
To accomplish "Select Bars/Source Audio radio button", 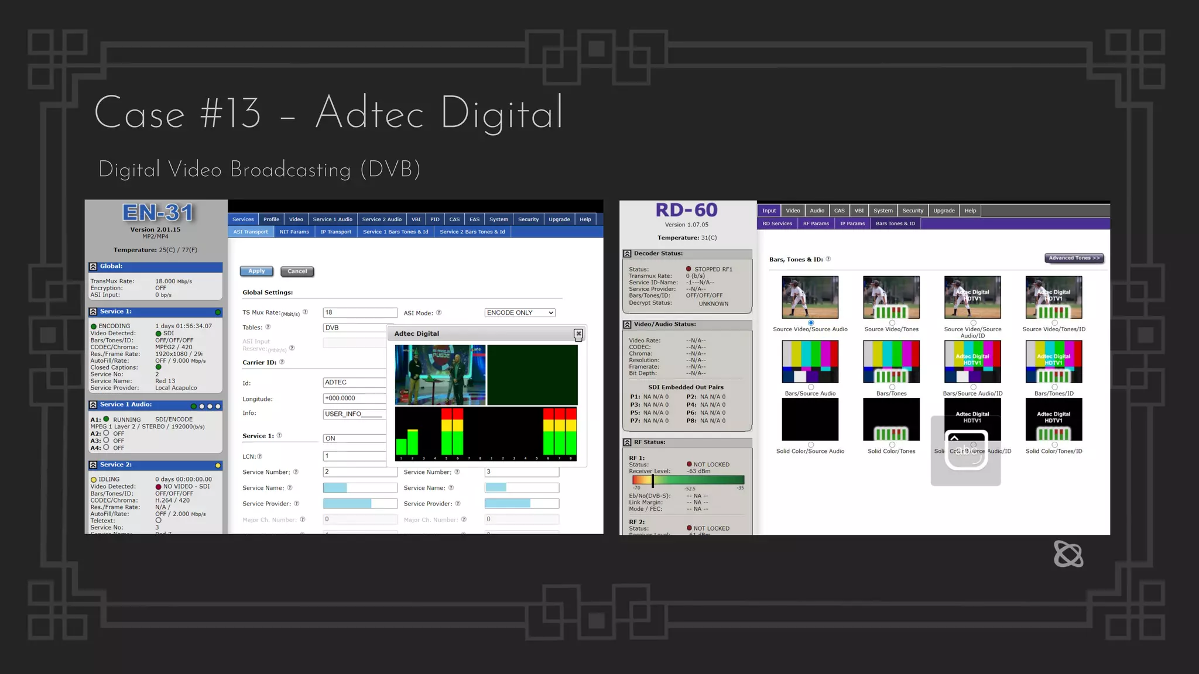I will (811, 387).
